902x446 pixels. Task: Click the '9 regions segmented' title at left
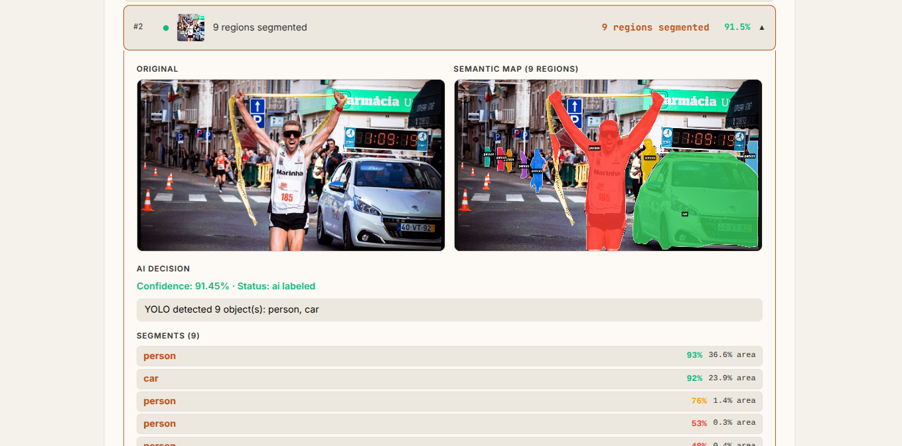click(x=260, y=27)
